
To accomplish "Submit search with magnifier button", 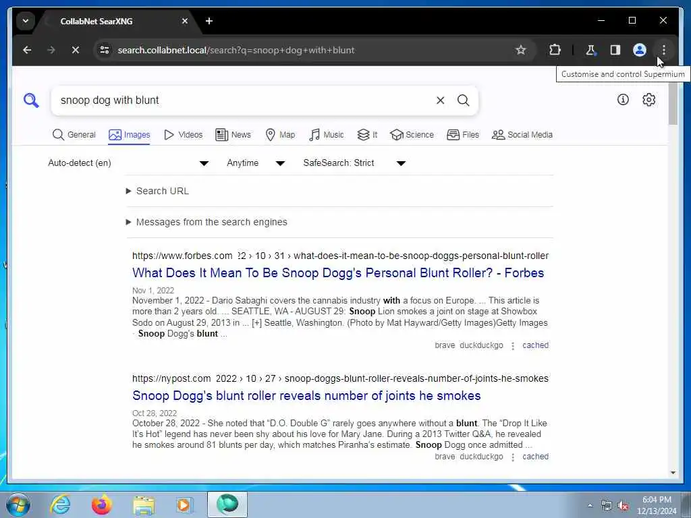I will (463, 100).
